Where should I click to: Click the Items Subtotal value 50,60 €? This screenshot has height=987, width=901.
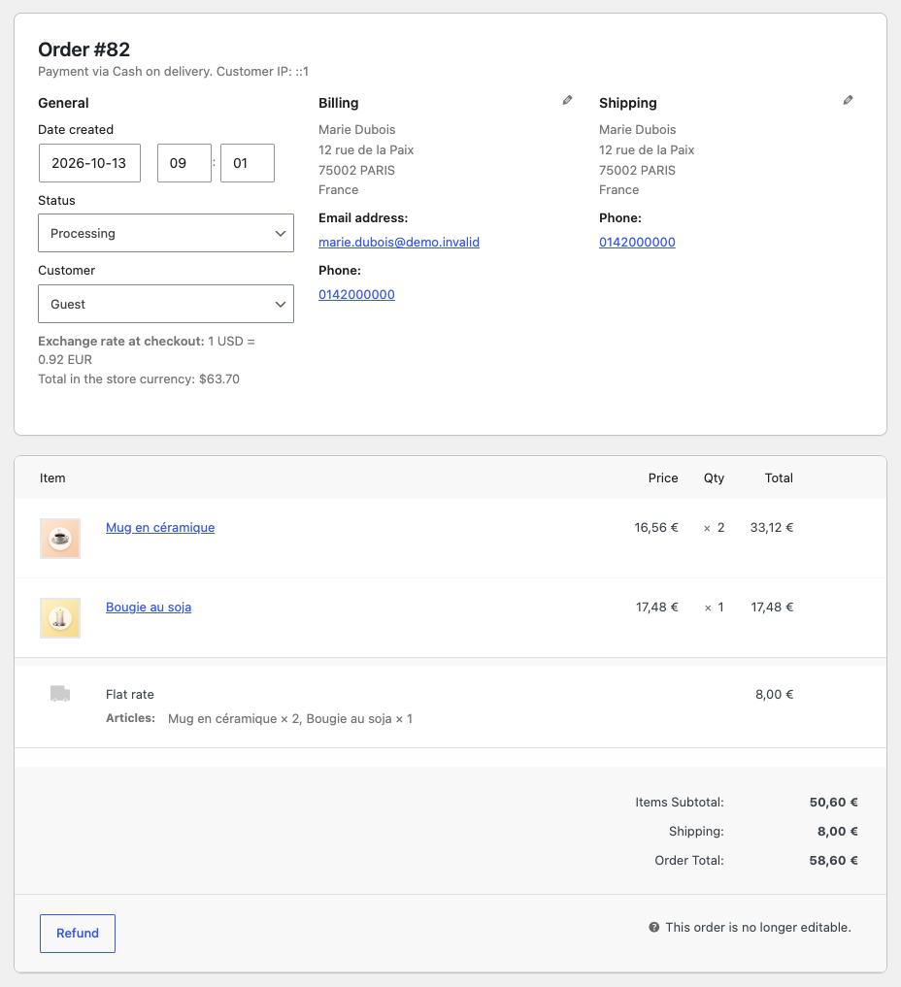click(834, 802)
